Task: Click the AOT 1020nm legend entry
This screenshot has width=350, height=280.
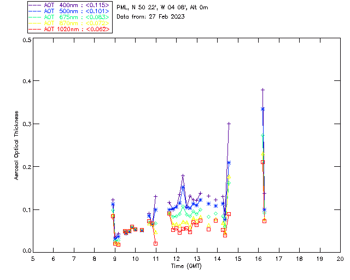Action: click(x=69, y=29)
